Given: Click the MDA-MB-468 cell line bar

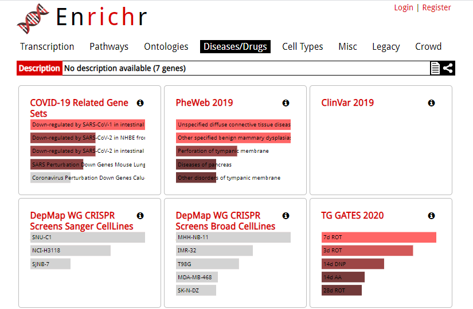Looking at the screenshot, I should [197, 277].
